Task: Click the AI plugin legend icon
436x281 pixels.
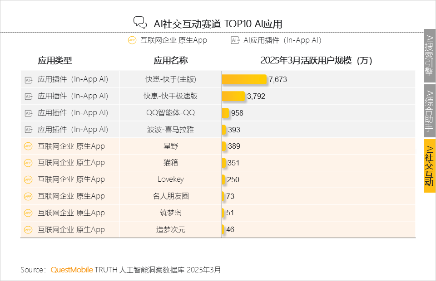Action: tap(235, 40)
